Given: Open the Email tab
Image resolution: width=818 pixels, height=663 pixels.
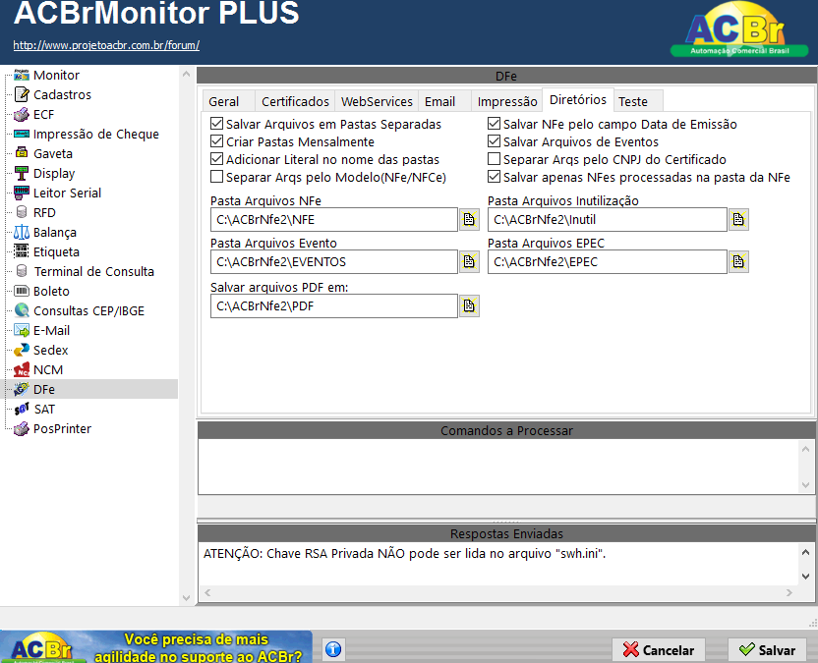Looking at the screenshot, I should click(x=444, y=101).
